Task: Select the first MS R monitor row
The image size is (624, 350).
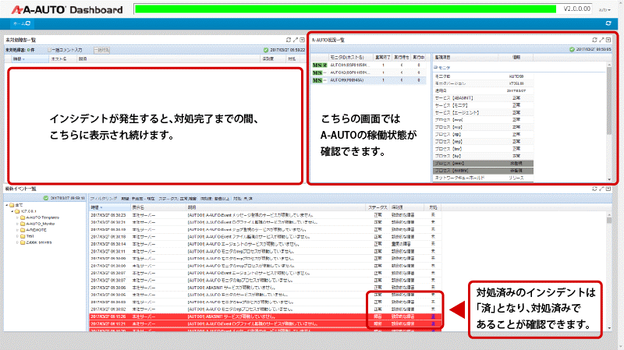Action: click(368, 65)
